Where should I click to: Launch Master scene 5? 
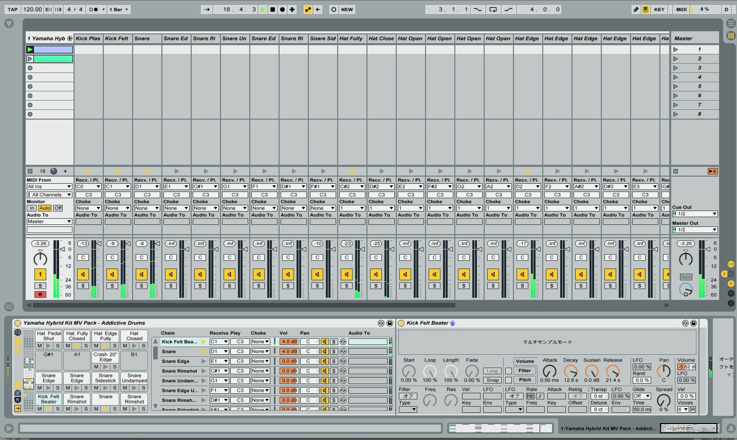click(x=675, y=86)
